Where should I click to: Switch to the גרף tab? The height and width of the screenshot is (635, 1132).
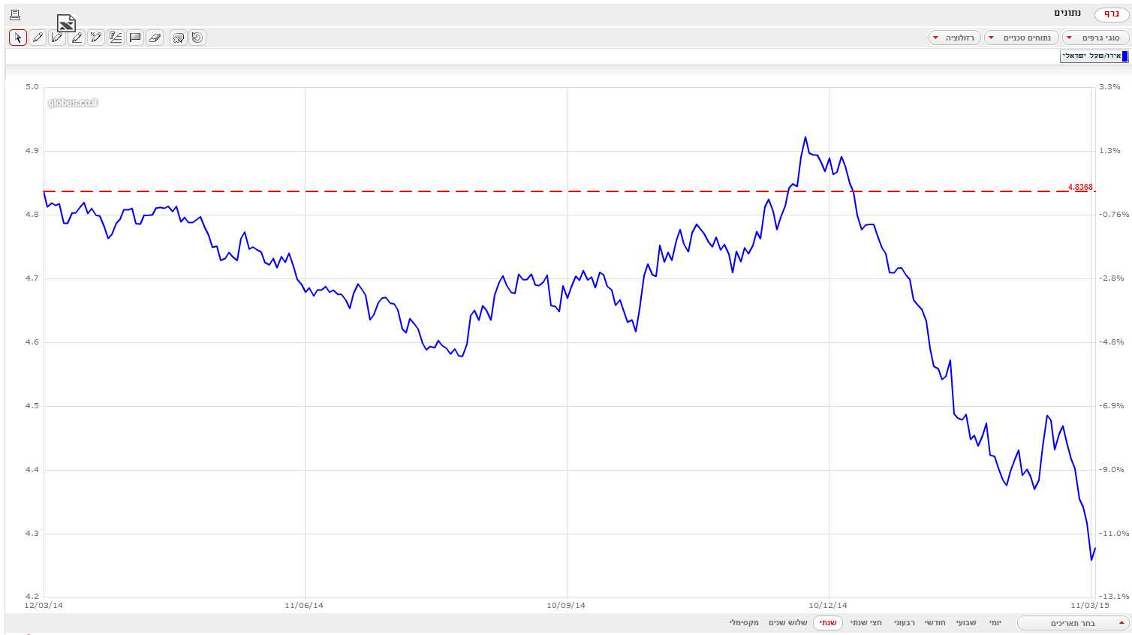pyautogui.click(x=1111, y=14)
